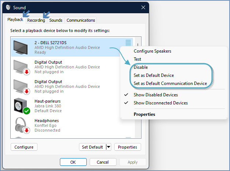Toggle Show Disabled Devices option
The height and width of the screenshot is (171, 230).
pos(156,95)
